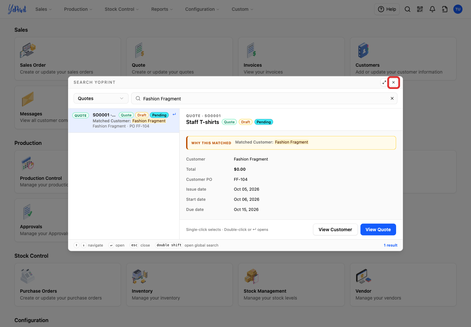Open the QR code scanner icon
Viewport: 471px width, 327px height.
coord(420,9)
